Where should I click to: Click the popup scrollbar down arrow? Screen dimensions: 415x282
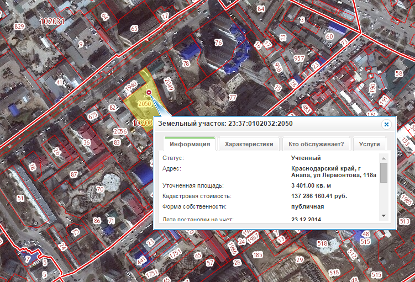(x=384, y=215)
